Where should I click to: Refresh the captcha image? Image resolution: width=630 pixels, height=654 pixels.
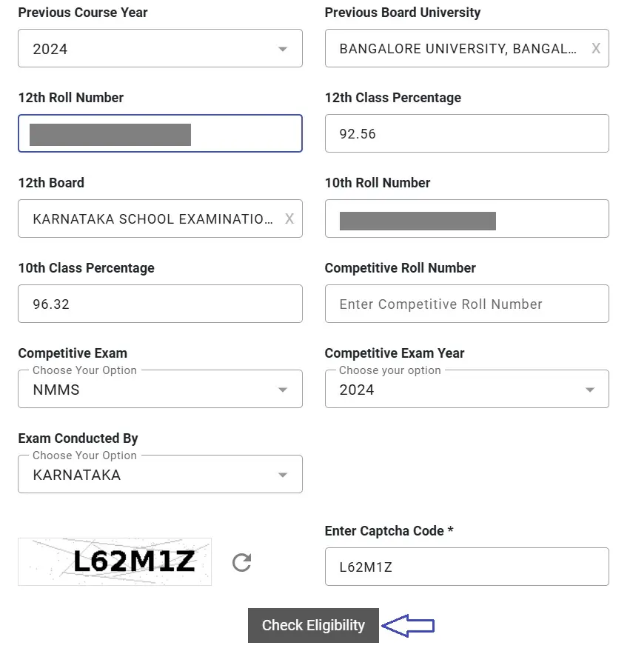click(x=240, y=563)
